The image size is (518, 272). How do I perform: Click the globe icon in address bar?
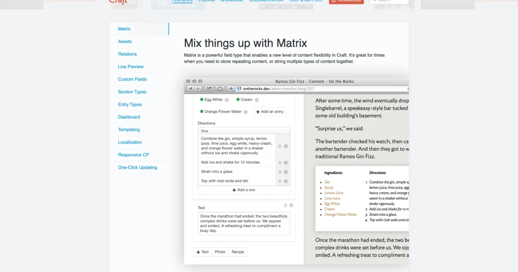click(x=239, y=89)
